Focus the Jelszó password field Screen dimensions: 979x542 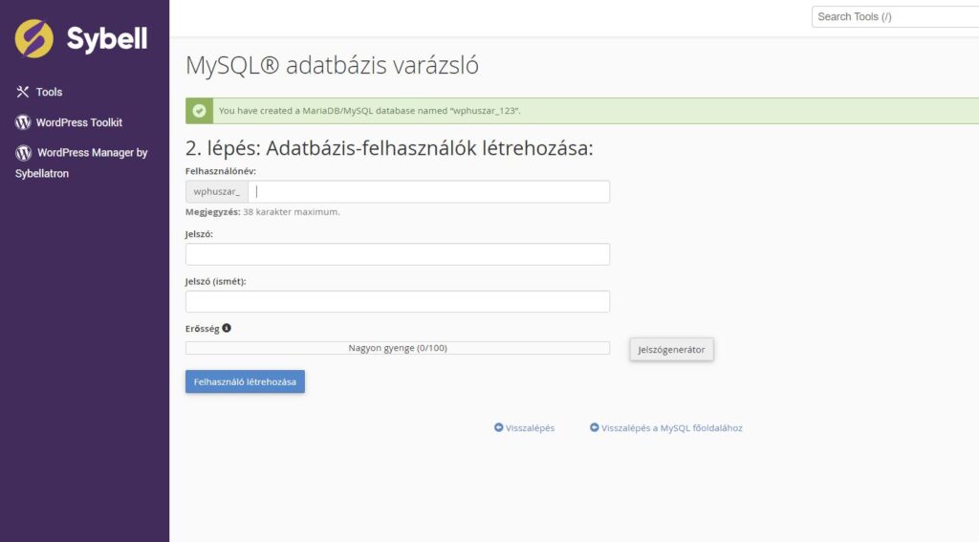click(x=398, y=254)
